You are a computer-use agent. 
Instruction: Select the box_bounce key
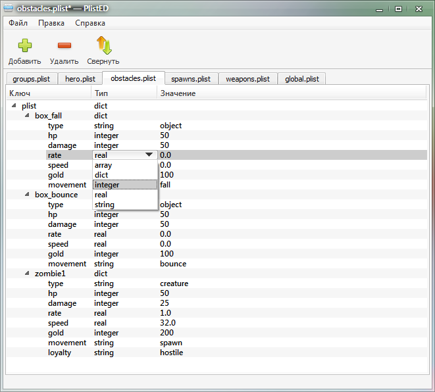(57, 195)
